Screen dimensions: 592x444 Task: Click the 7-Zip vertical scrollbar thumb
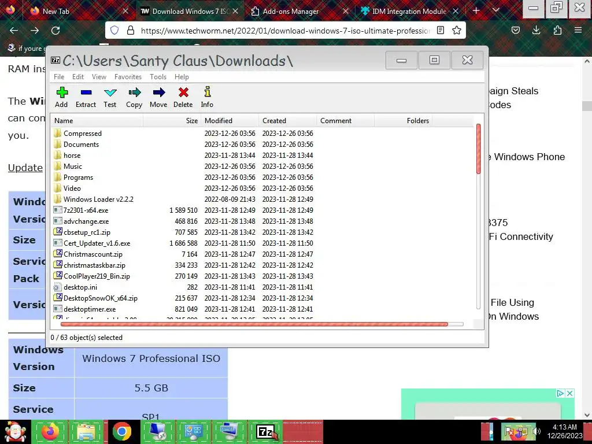coord(478,149)
